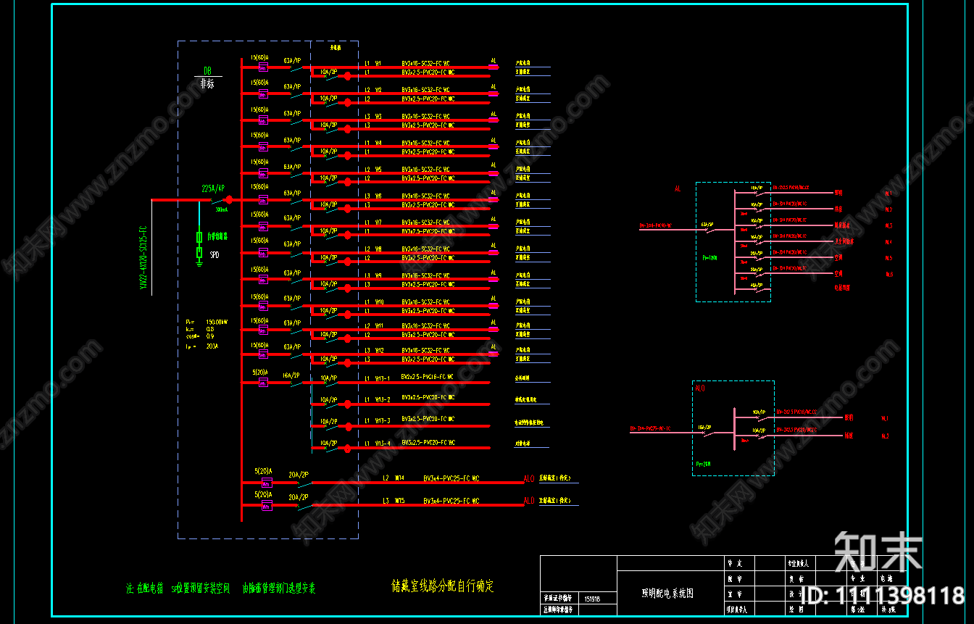Select circuit label W2
The image size is (974, 624).
378,90
